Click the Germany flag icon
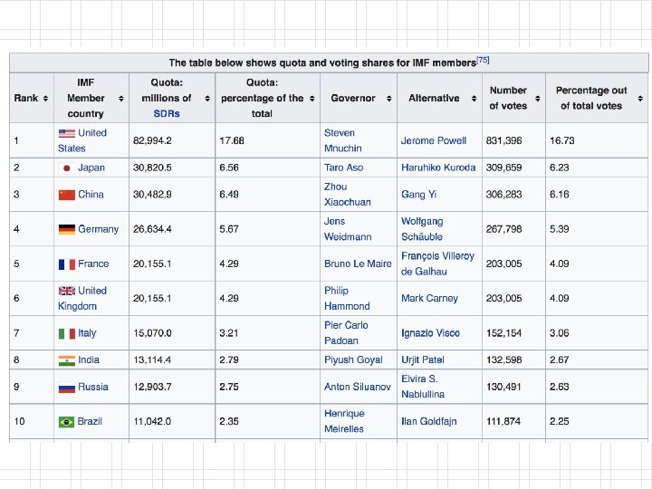The height and width of the screenshot is (489, 652). 66,229
